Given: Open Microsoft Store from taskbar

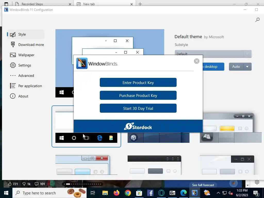Looking at the screenshot, I should point(139,193).
